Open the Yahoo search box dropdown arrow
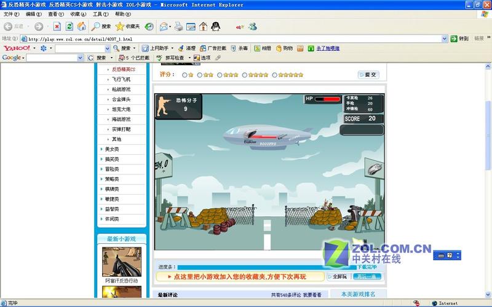This screenshot has width=492, height=307. tap(107, 49)
